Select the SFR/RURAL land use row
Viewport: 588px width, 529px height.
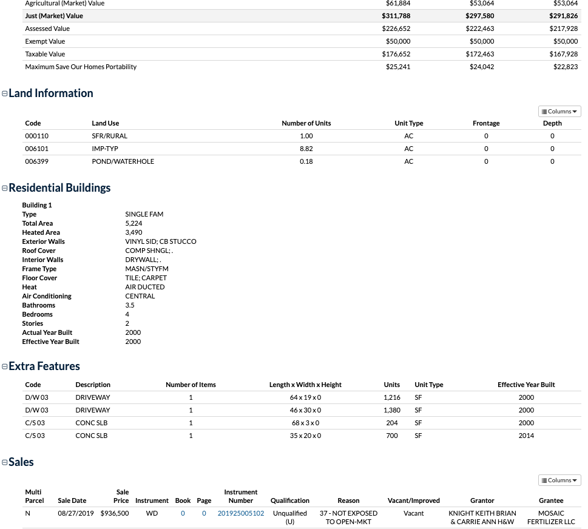[x=110, y=136]
